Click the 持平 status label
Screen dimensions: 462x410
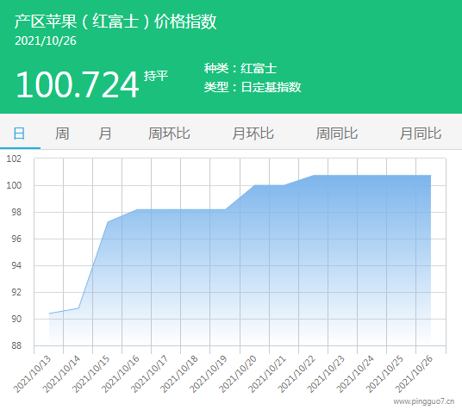156,76
